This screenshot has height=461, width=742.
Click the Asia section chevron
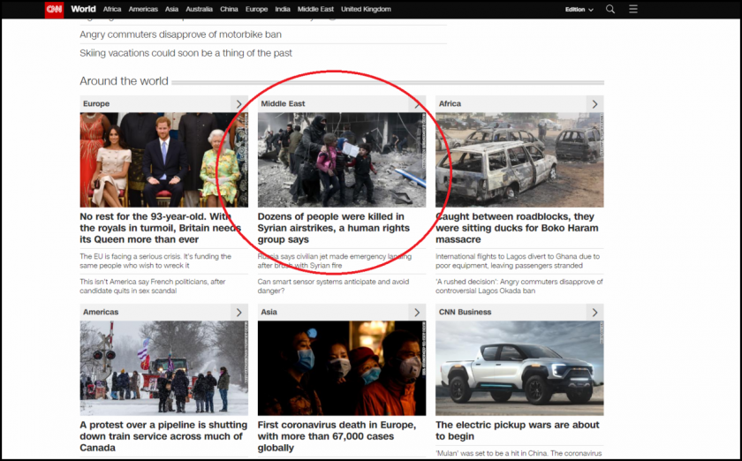[x=417, y=313]
